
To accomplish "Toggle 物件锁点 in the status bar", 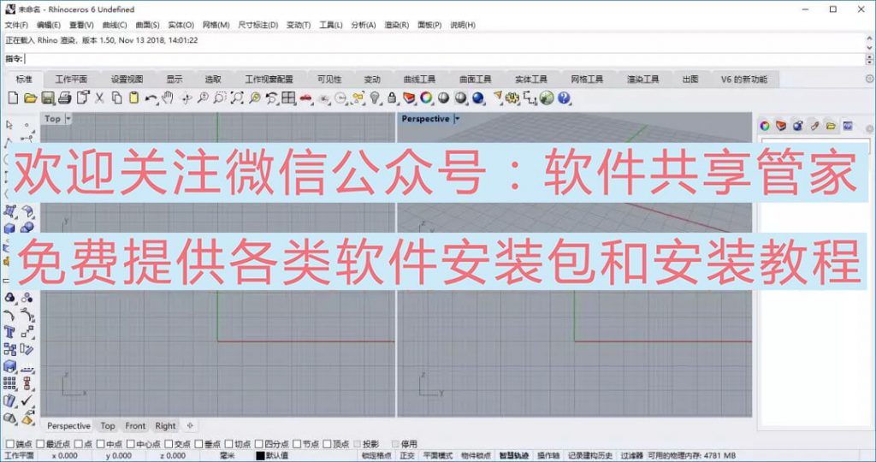I will (x=476, y=456).
